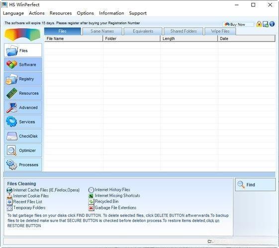
Task: Click the 'Internet Missing Shortcuts' text
Action: (x=117, y=195)
